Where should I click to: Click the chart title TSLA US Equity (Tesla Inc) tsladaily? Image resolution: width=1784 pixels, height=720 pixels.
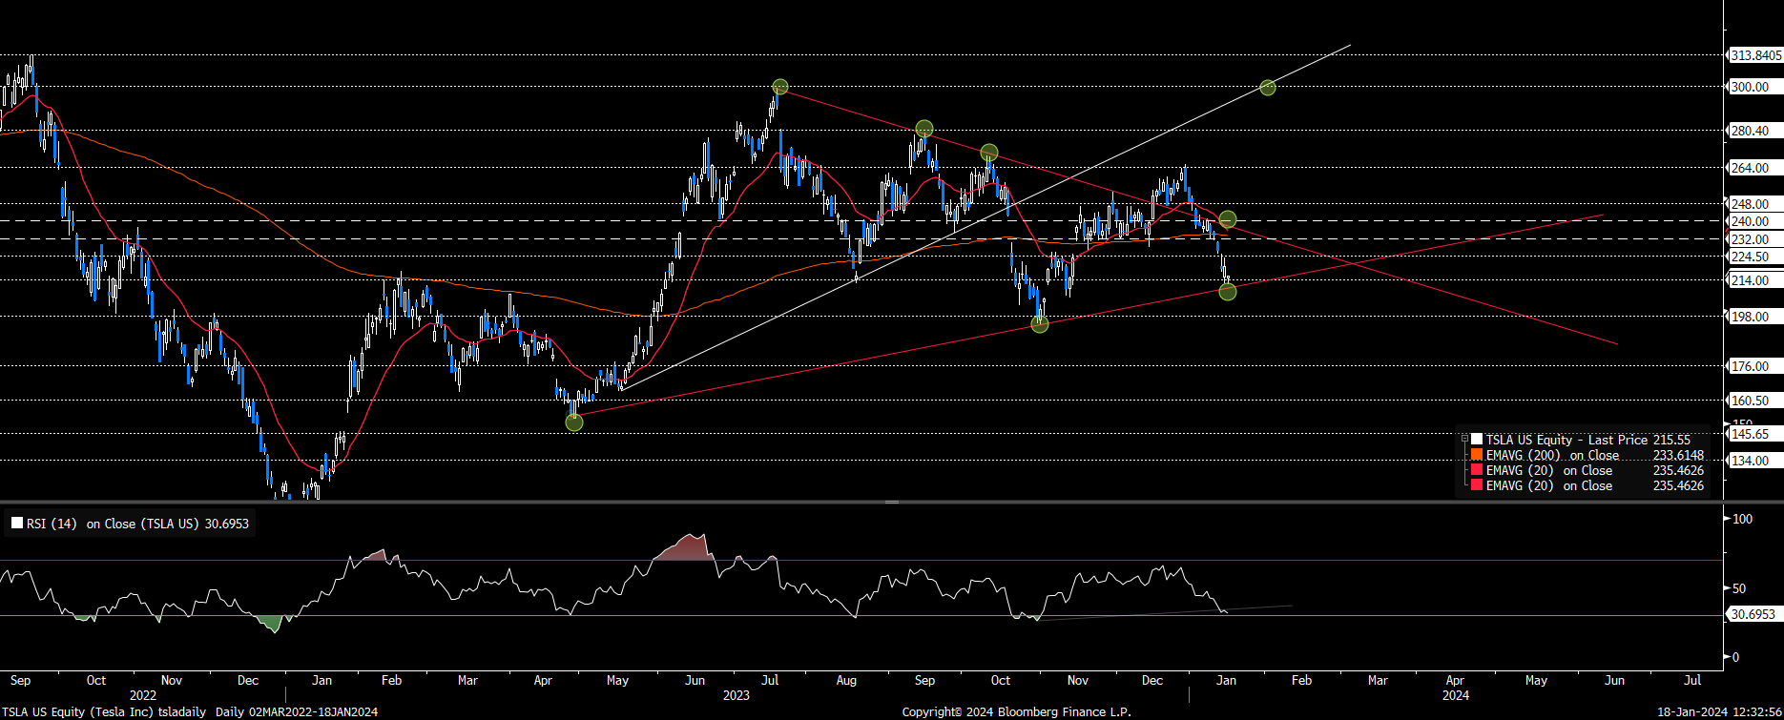pyautogui.click(x=103, y=711)
